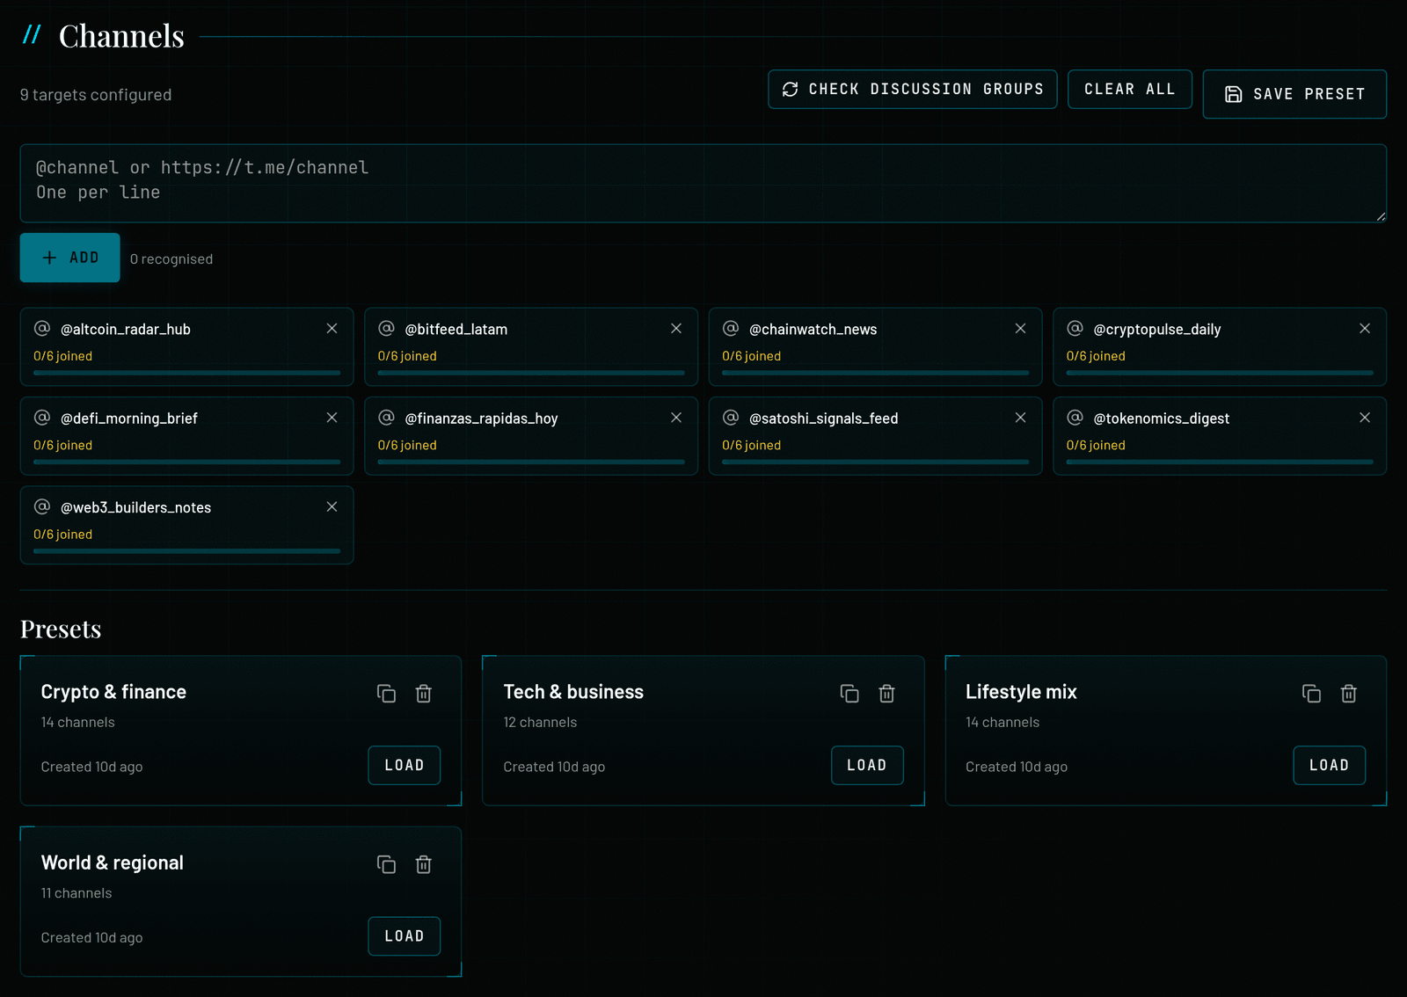Remove the @satoshi_signals_feed channel

coord(1020,418)
